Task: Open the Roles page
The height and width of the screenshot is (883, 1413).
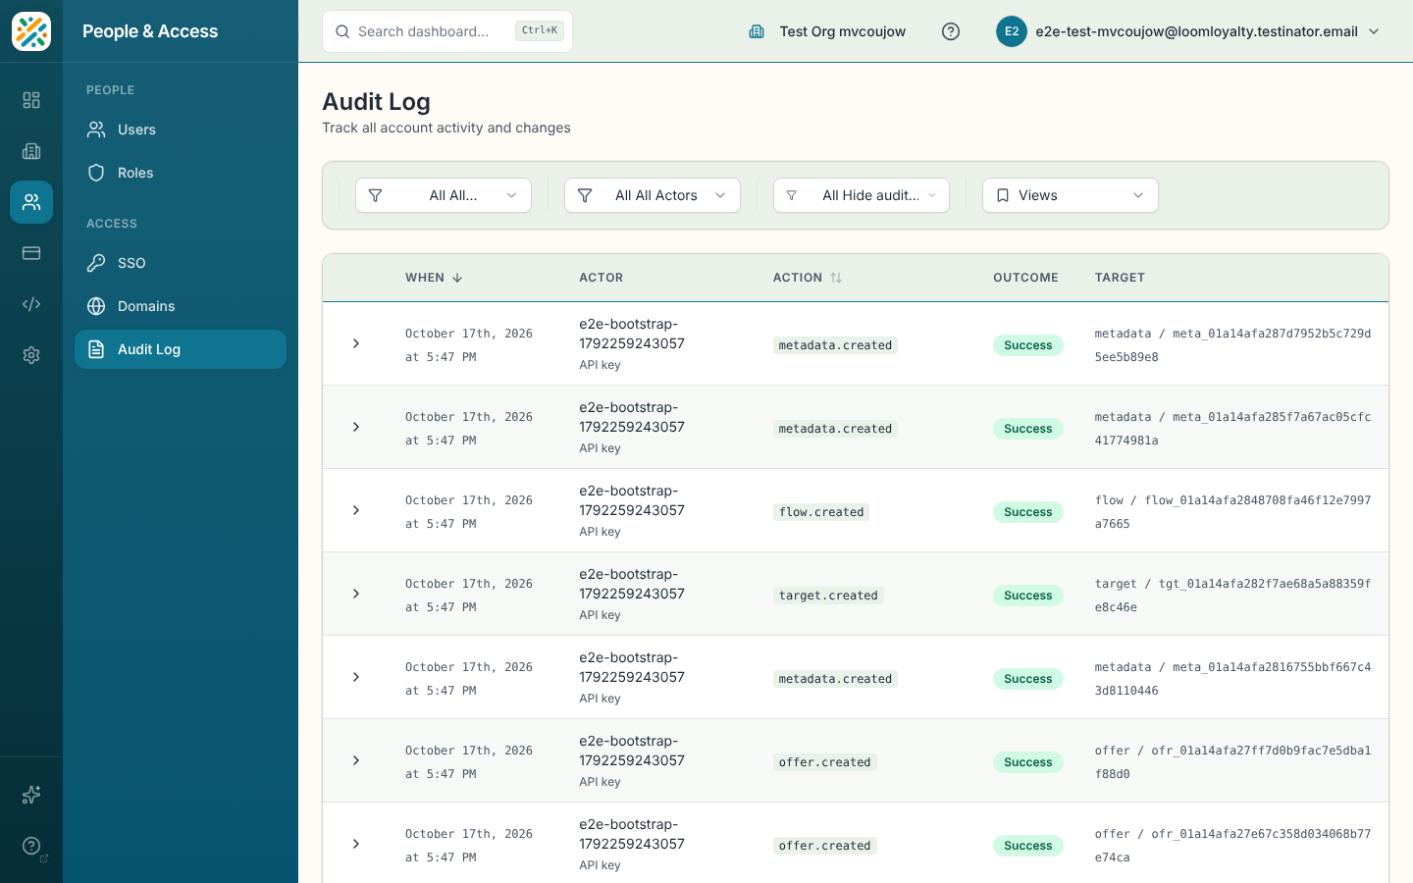Action: 181,173
